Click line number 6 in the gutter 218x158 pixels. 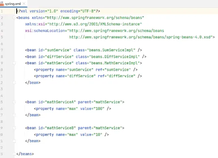(x=2, y=44)
